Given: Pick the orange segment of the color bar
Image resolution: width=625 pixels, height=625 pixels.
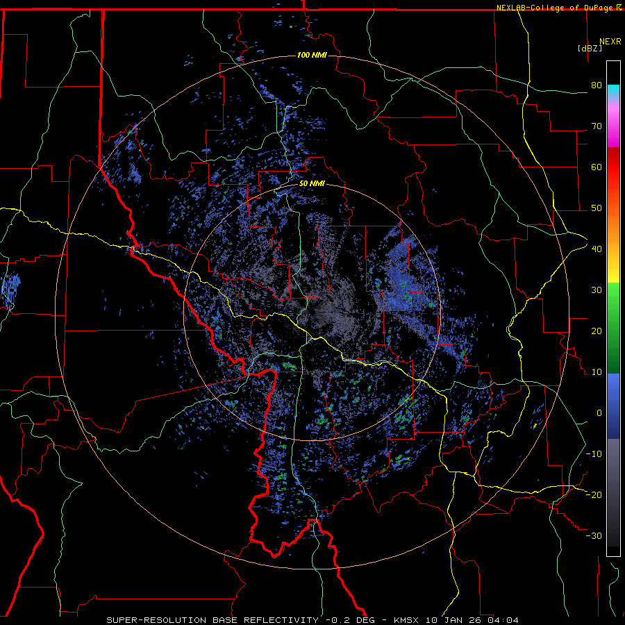Looking at the screenshot, I should tap(613, 227).
